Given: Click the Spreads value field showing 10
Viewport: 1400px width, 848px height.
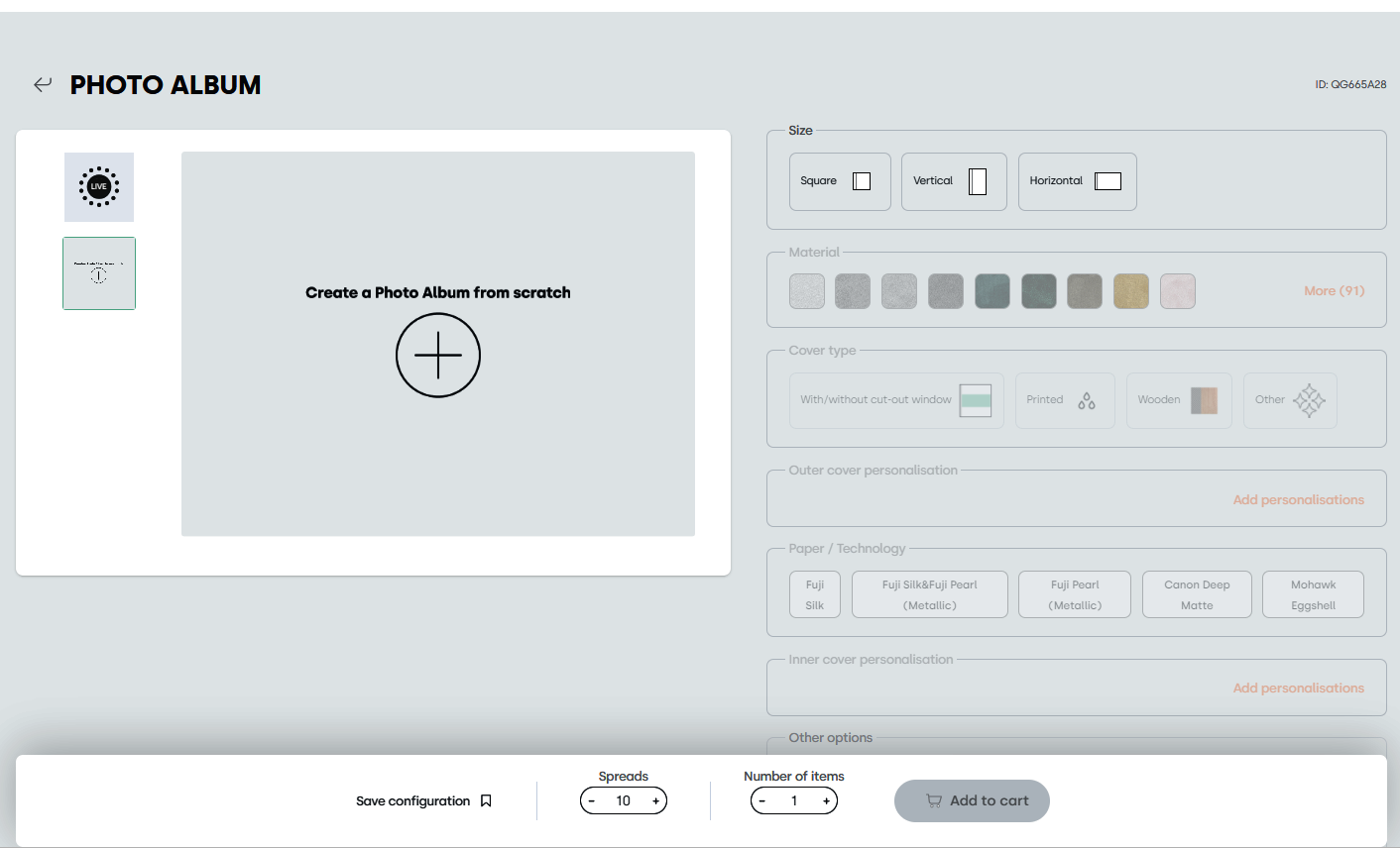Looking at the screenshot, I should 624,800.
